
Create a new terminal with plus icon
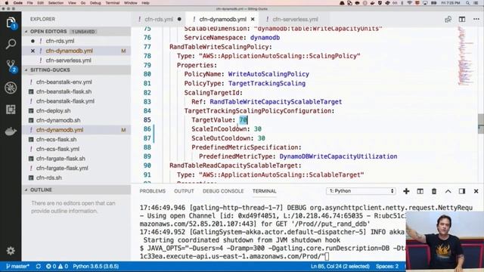click(406, 191)
